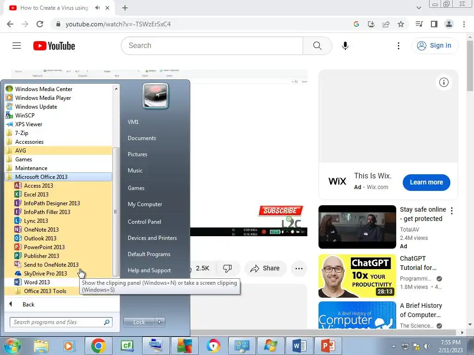Open Pictures in Start menu

(x=137, y=154)
